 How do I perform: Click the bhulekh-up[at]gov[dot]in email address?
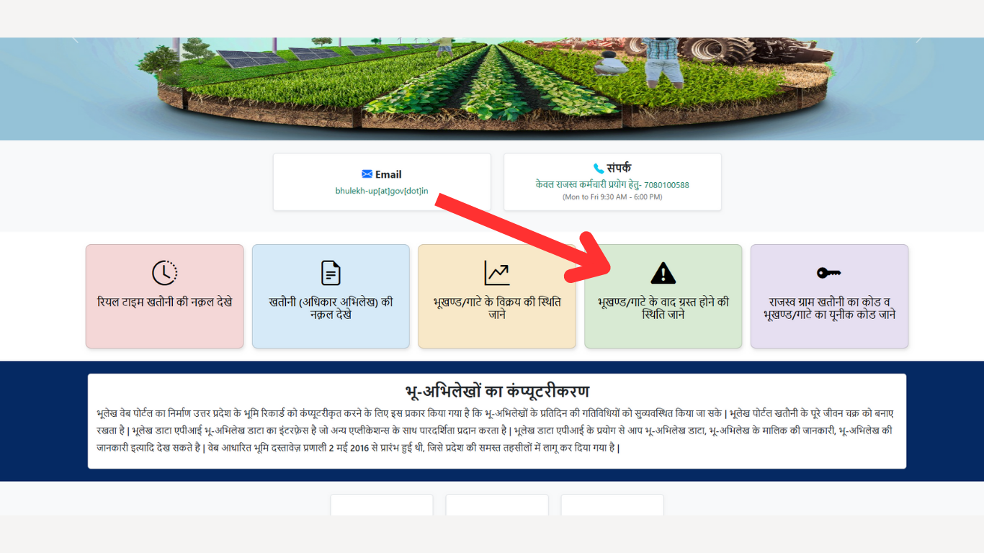(382, 191)
